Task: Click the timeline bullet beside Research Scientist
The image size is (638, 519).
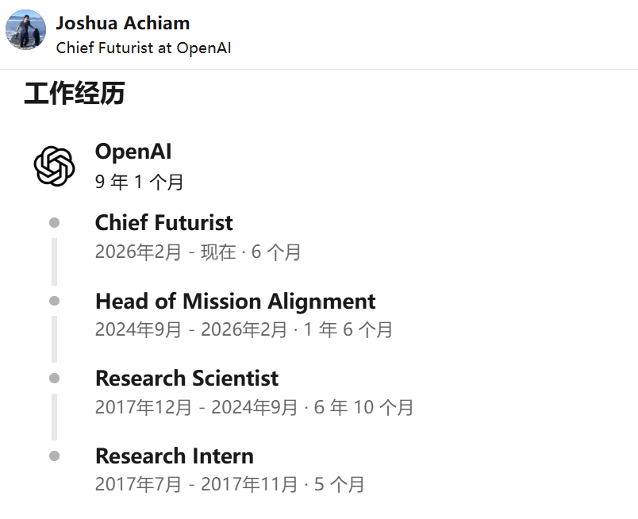Action: [x=54, y=379]
